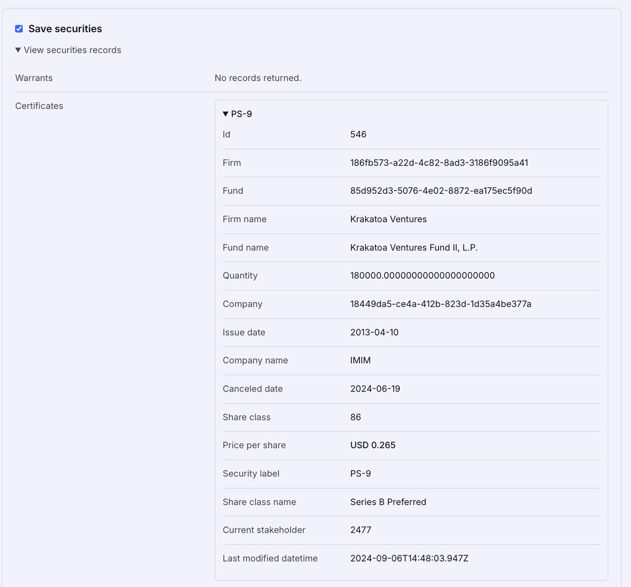The height and width of the screenshot is (587, 631).
Task: Select the Canceled date value 2024-06-19
Action: 375,389
